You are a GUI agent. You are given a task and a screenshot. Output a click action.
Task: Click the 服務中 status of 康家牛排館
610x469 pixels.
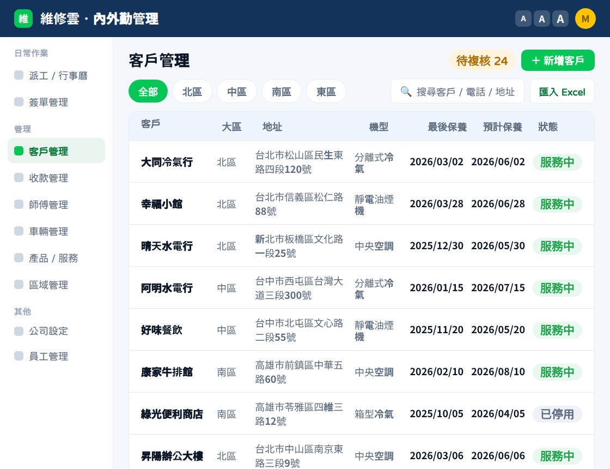point(557,372)
